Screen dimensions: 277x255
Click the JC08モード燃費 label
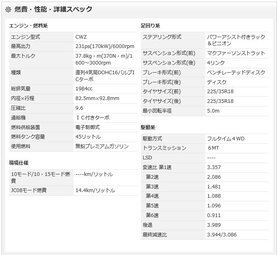[29, 190]
